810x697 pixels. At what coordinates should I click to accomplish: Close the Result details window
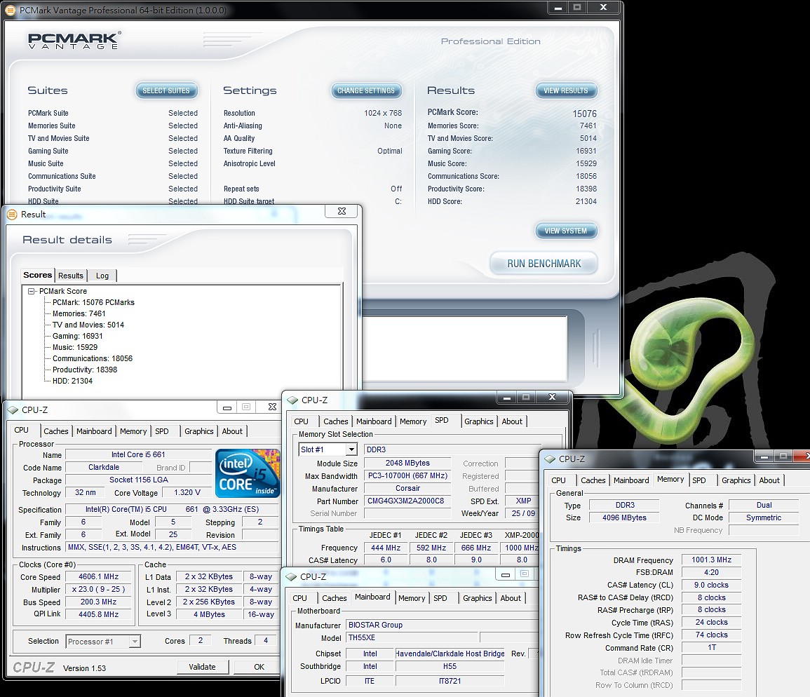(342, 211)
